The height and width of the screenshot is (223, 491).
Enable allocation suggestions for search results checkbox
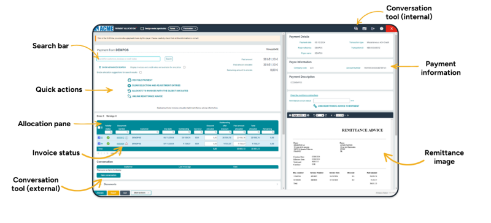coord(141,72)
